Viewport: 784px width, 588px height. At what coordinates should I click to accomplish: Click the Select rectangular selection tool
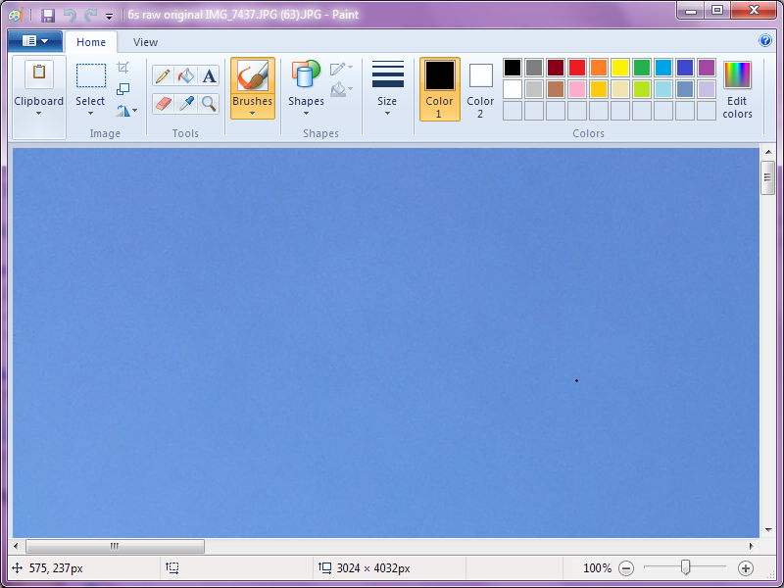pos(91,75)
